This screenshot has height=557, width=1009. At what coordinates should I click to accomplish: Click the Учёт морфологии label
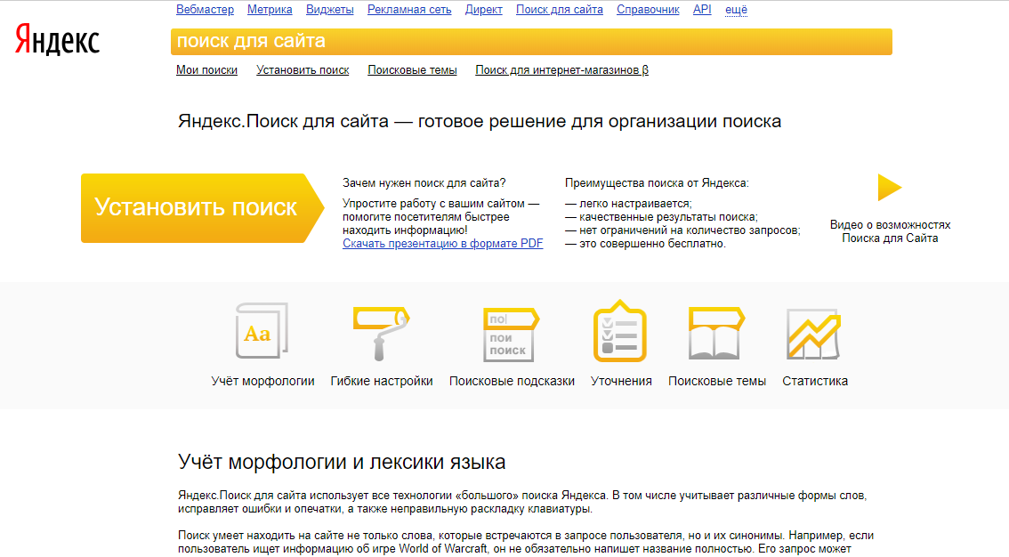[262, 381]
